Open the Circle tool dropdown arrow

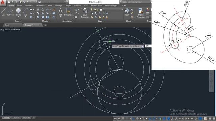(18, 17)
